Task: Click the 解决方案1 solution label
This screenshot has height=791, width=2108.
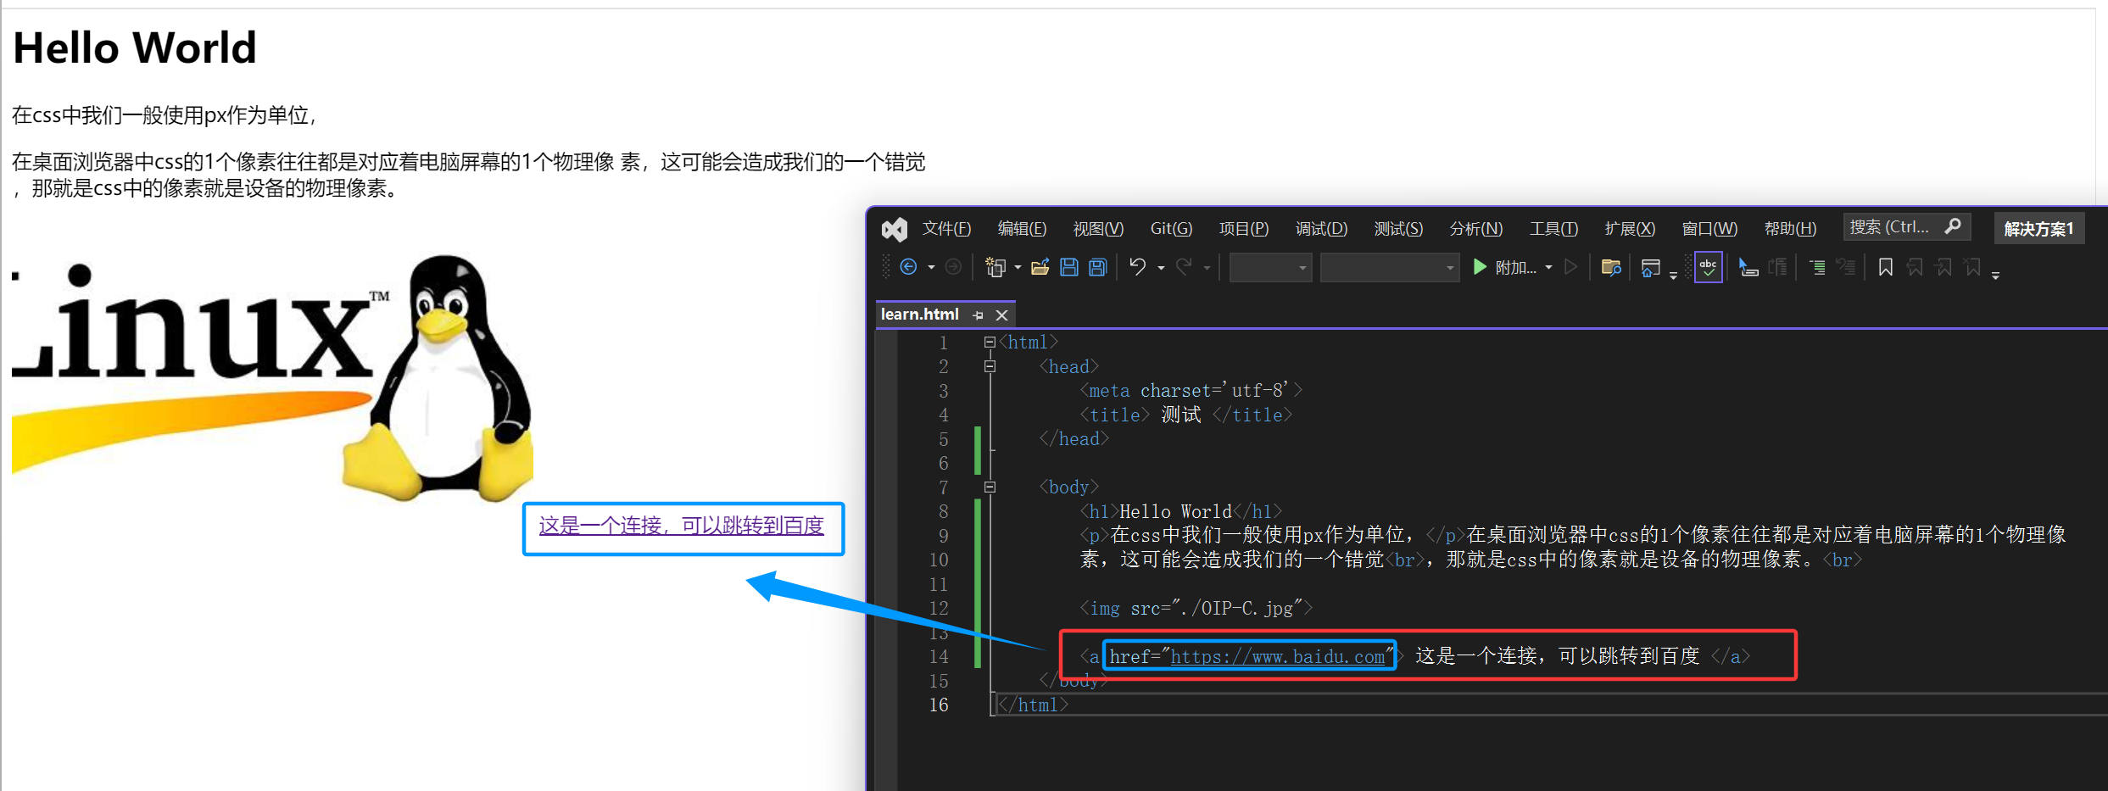Action: click(x=2038, y=229)
